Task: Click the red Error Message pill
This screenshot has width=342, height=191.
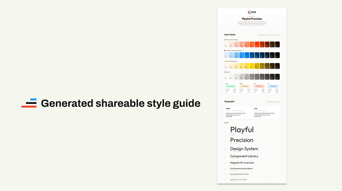Action: click(x=259, y=86)
